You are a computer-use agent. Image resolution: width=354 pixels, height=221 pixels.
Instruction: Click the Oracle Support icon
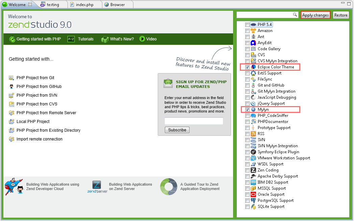click(253, 194)
